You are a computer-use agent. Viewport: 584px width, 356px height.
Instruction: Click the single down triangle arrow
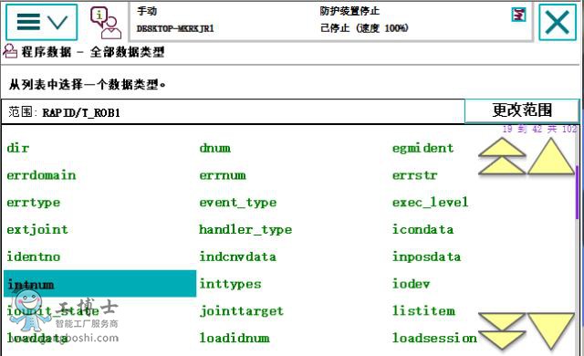[x=551, y=330]
